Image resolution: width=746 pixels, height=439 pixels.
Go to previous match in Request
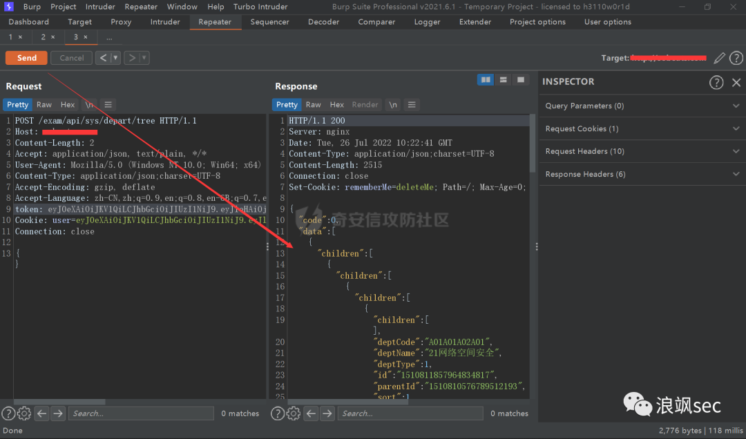pos(42,413)
